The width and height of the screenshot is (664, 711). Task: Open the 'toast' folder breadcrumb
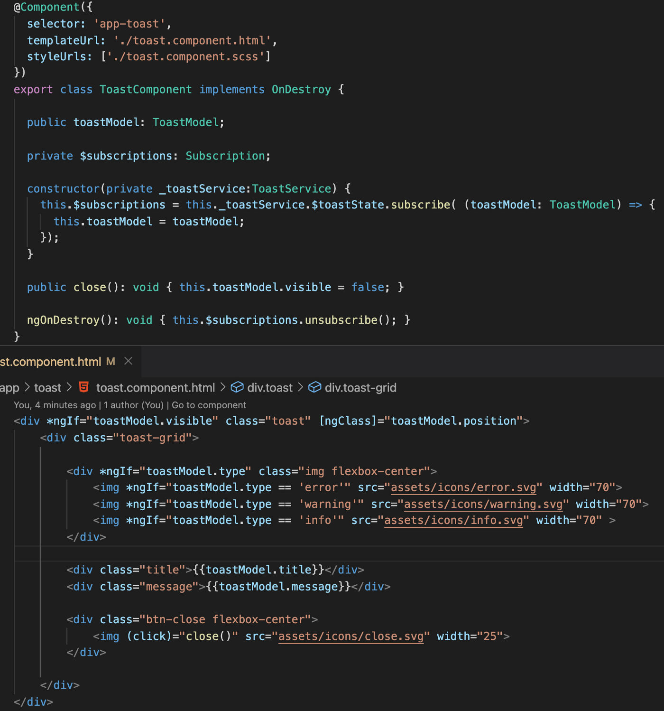[47, 388]
